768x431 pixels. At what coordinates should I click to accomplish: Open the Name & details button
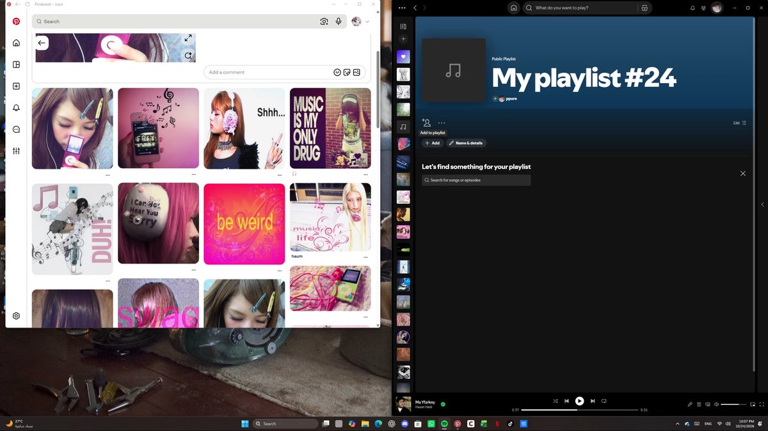(x=467, y=143)
